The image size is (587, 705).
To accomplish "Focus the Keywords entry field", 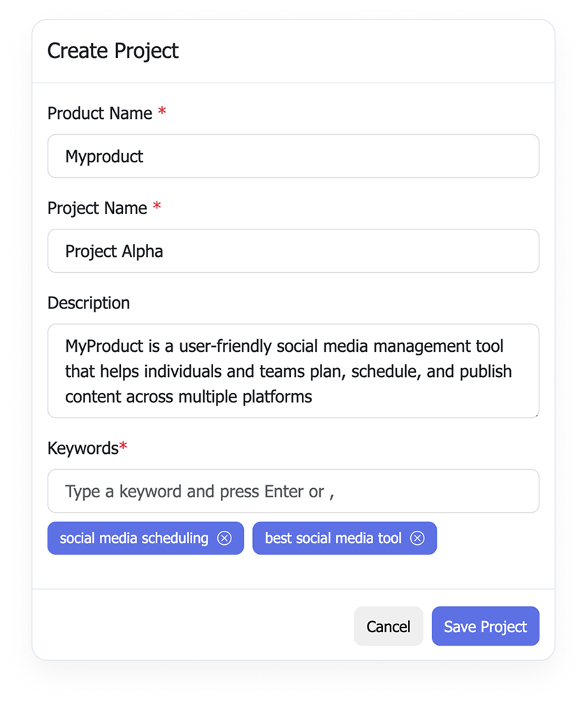I will (293, 491).
